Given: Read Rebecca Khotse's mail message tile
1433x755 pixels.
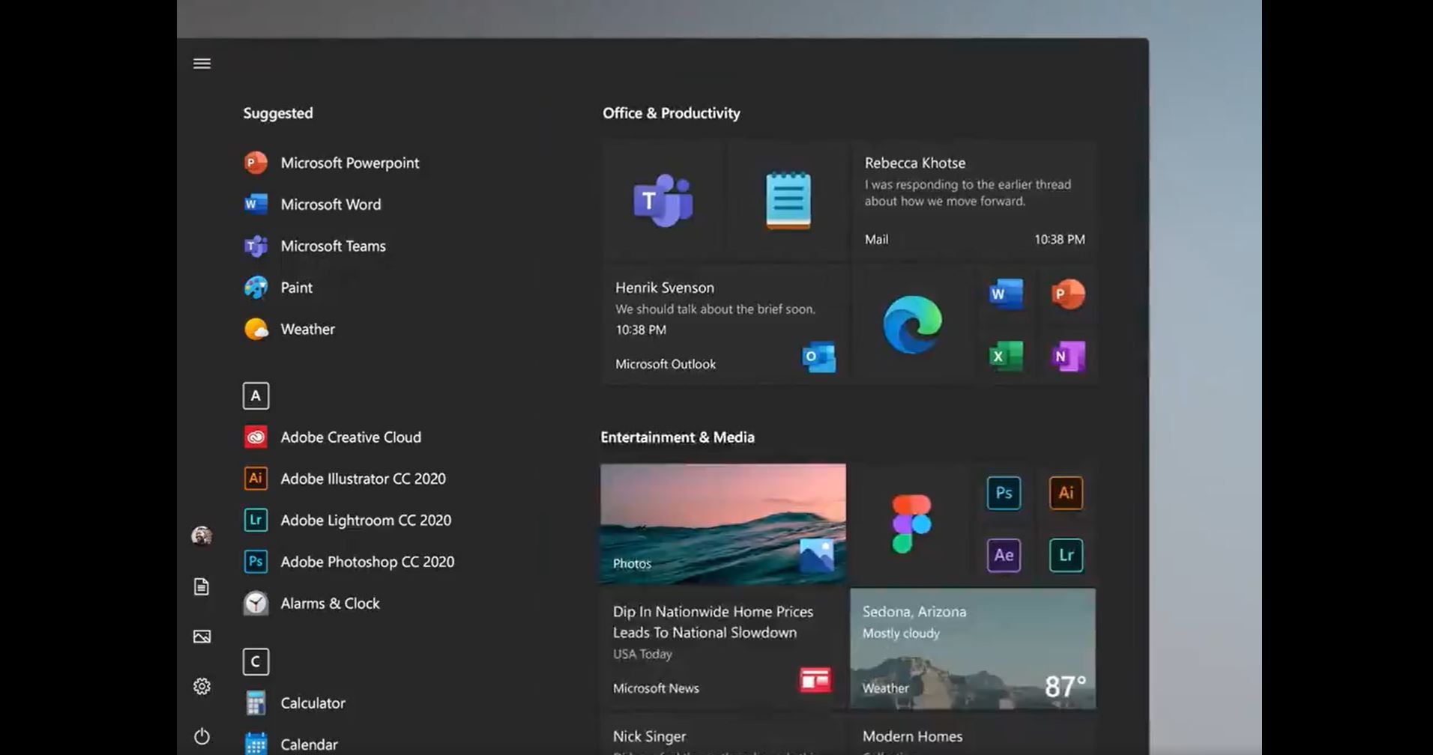Looking at the screenshot, I should pyautogui.click(x=972, y=198).
